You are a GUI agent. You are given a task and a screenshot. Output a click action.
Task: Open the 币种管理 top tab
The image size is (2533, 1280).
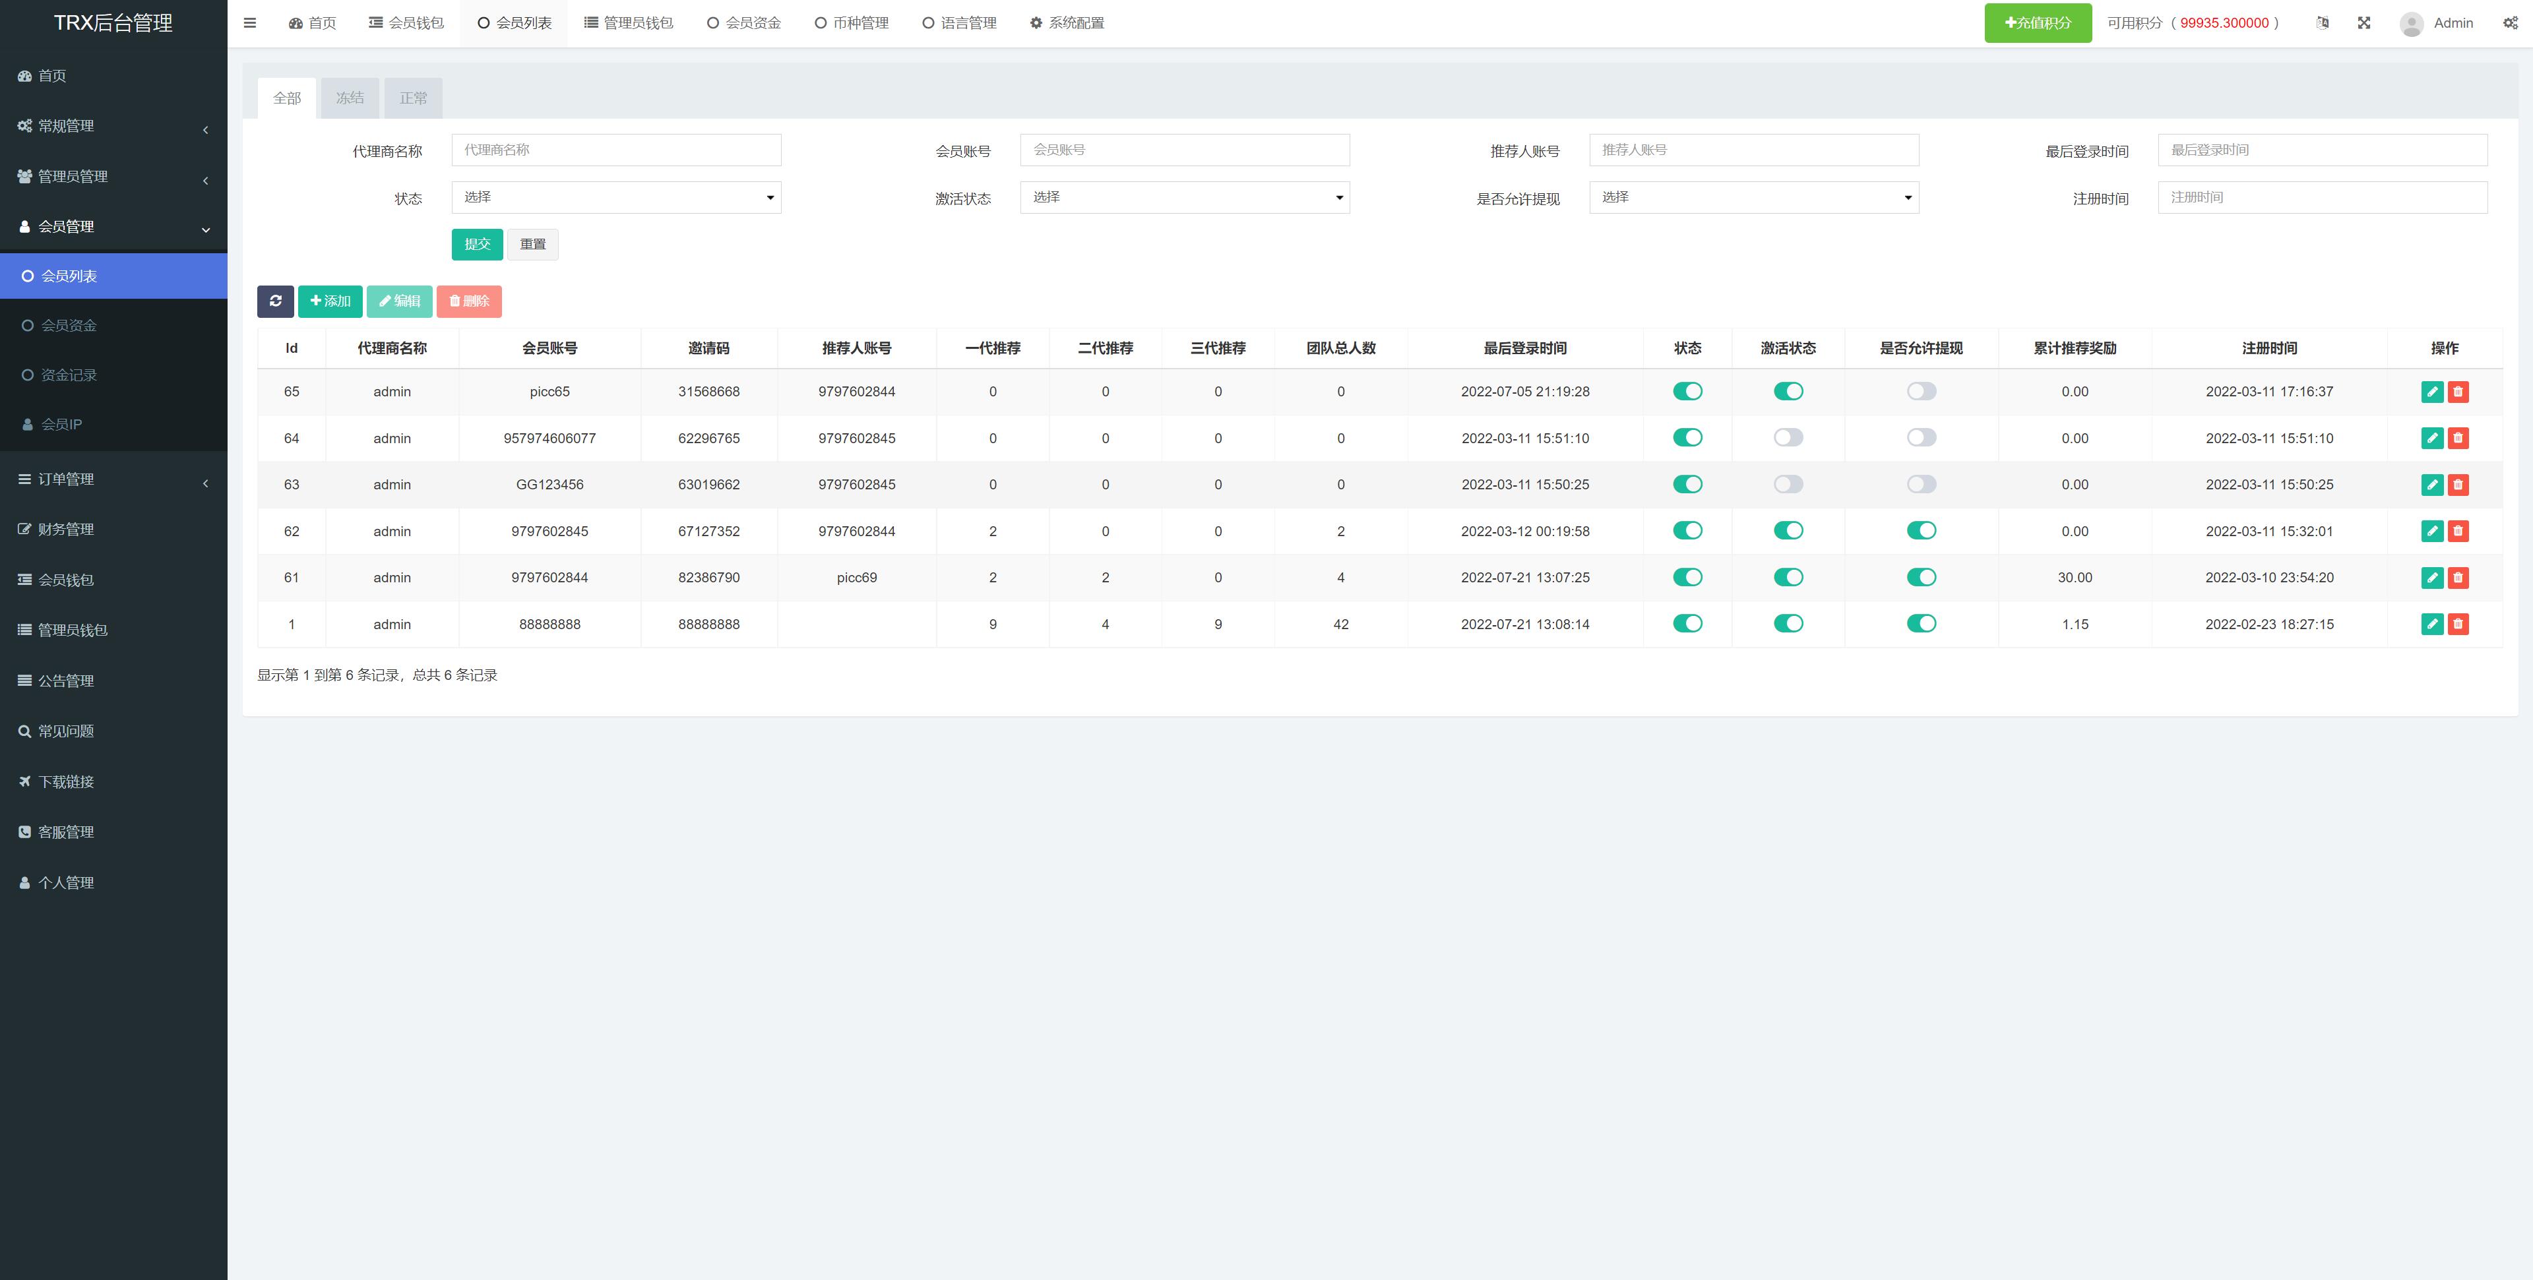tap(852, 22)
